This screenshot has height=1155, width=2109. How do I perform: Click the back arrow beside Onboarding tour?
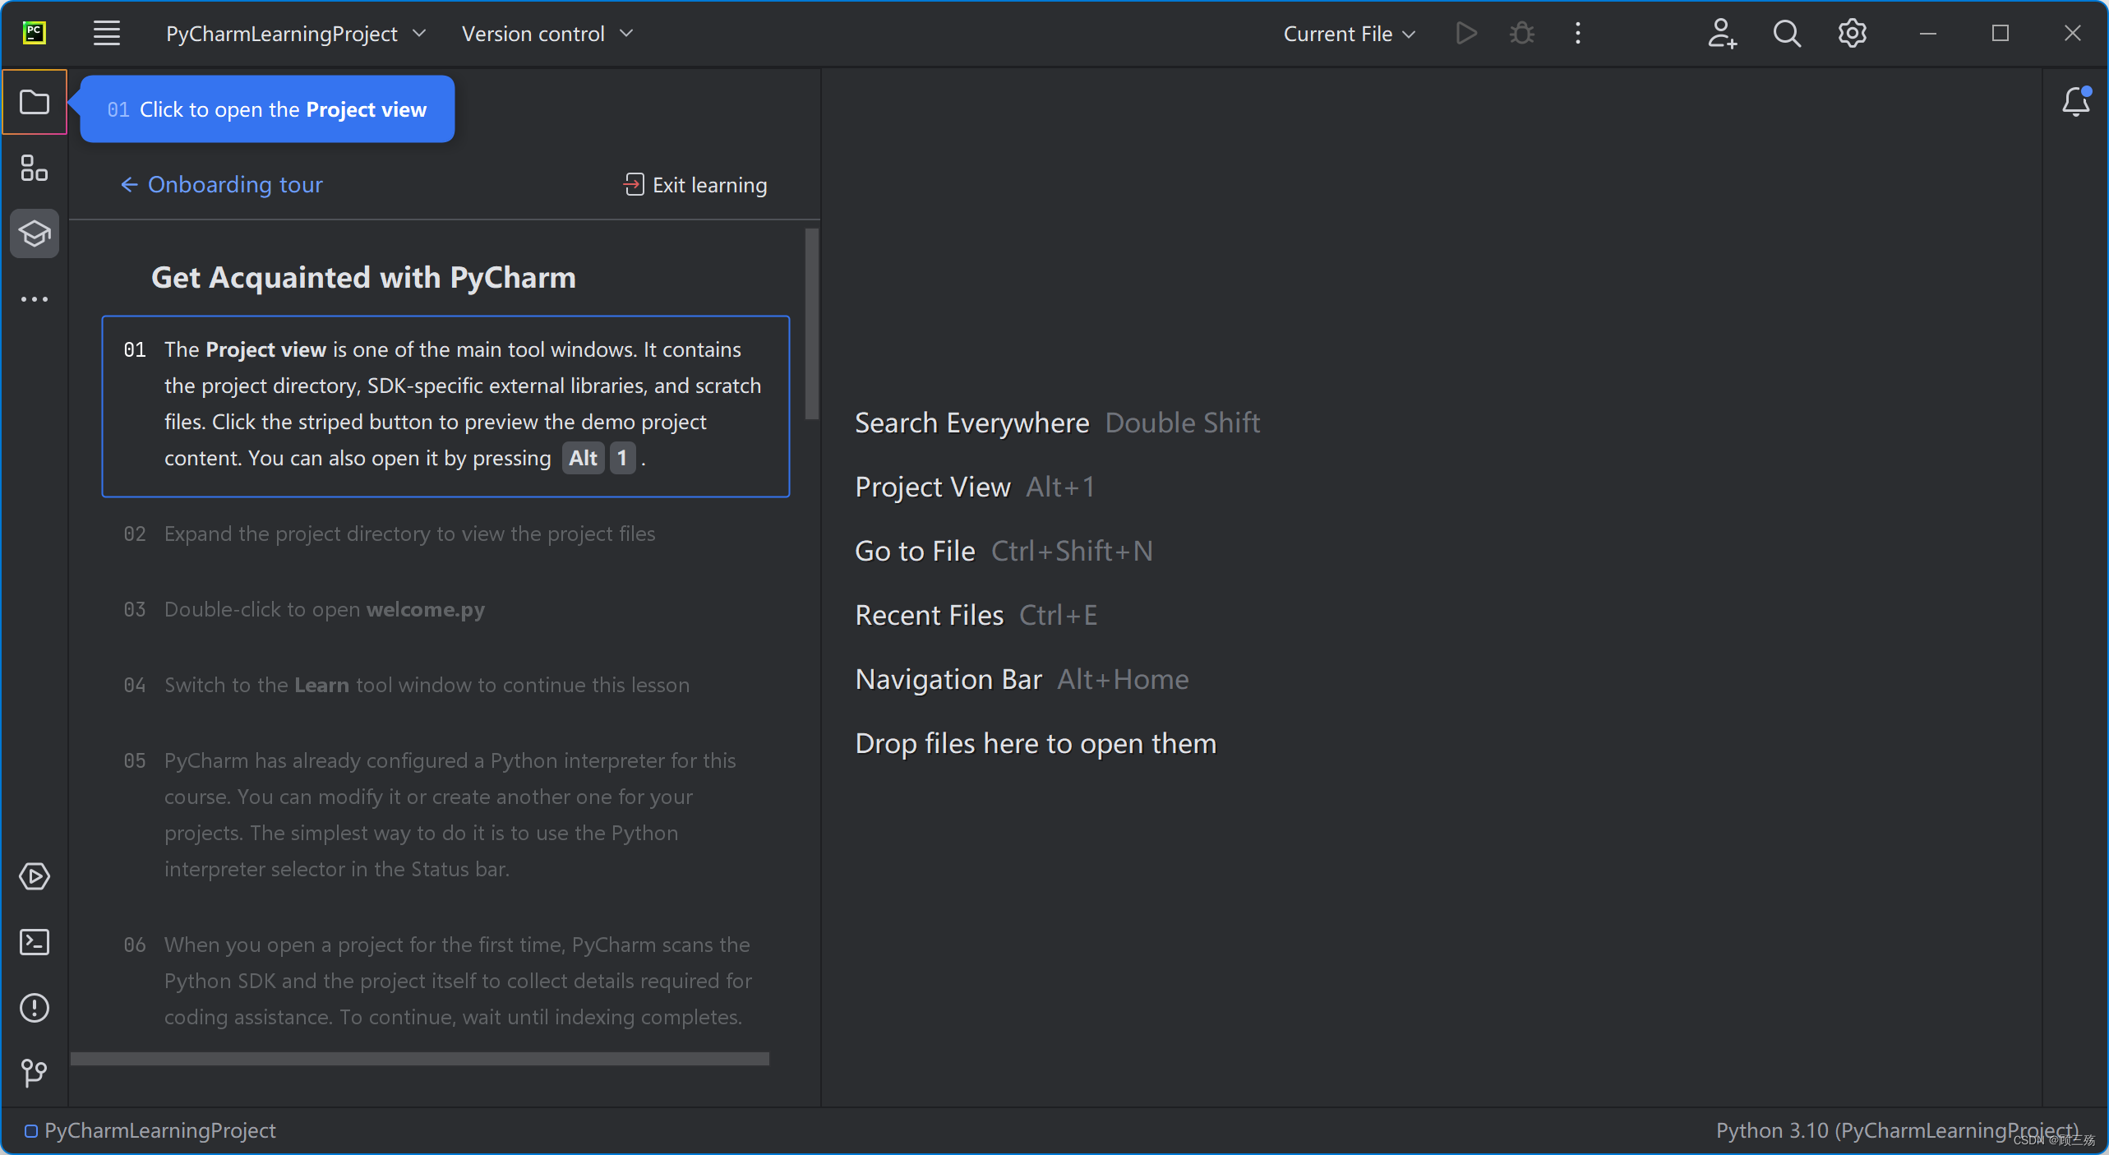pyautogui.click(x=129, y=185)
